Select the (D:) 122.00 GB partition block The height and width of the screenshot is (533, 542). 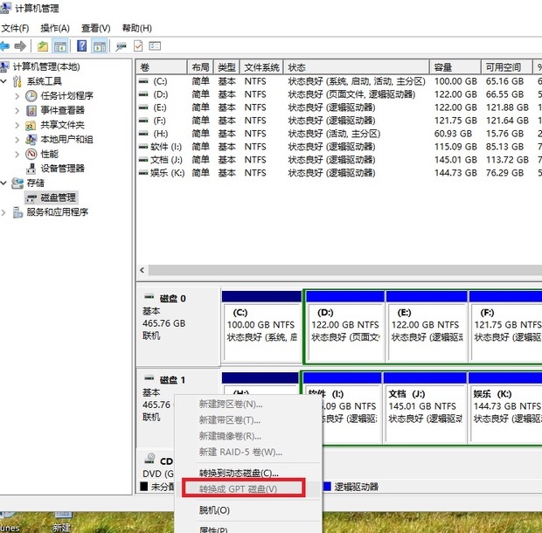[345, 327]
